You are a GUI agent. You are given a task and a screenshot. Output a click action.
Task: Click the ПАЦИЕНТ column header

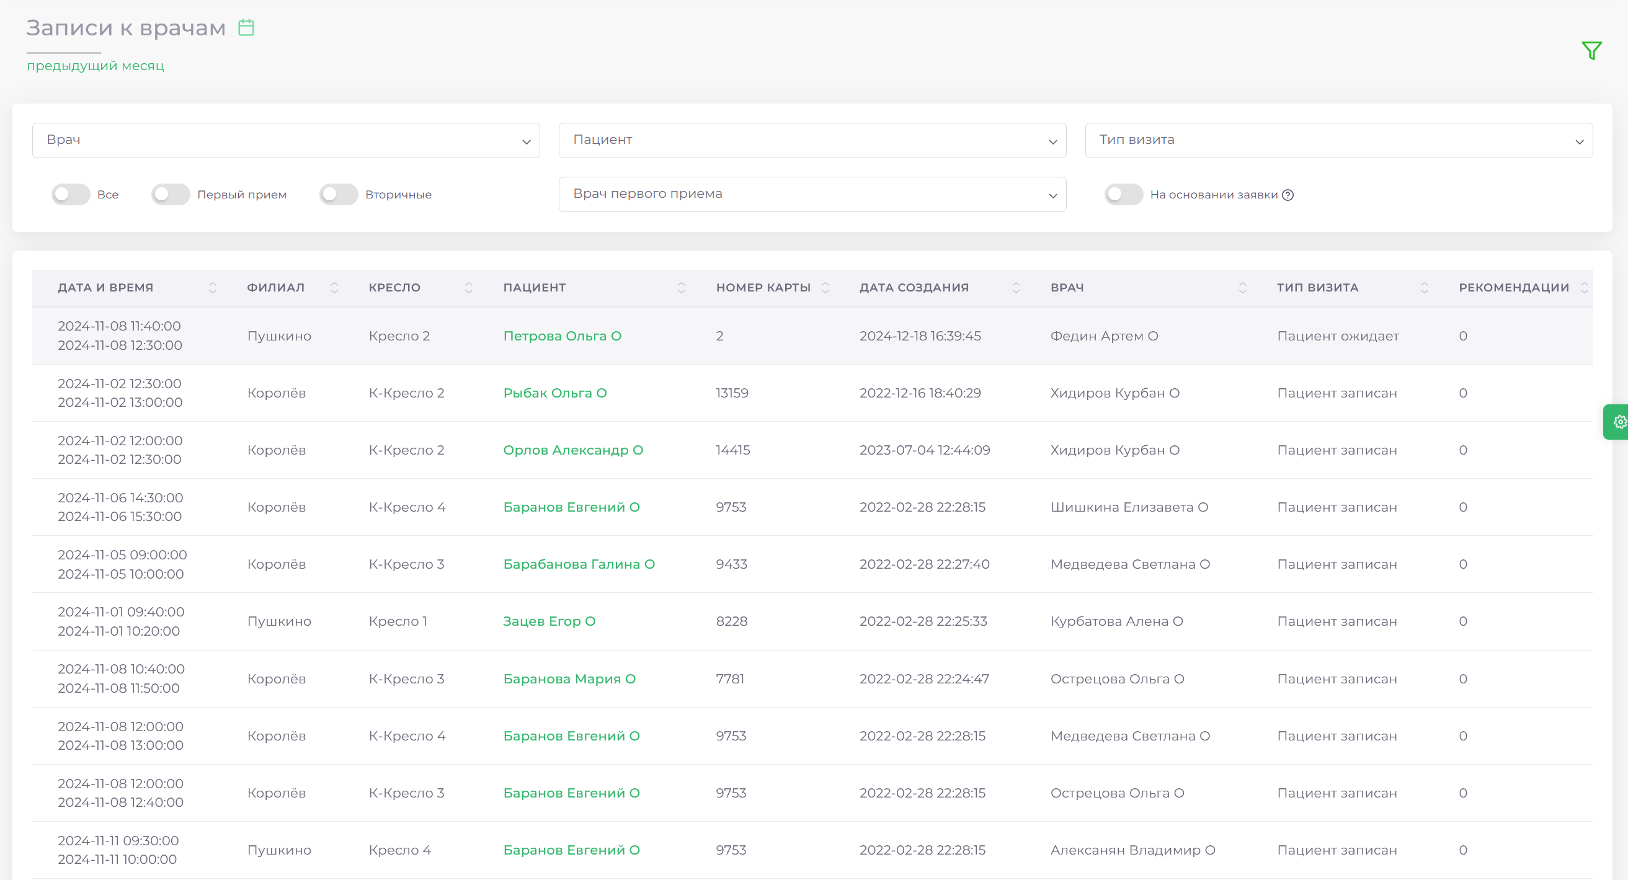(x=534, y=288)
